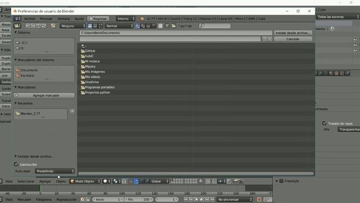Screen dimensions: 360x203
Task: Open Info editor type selector
Action: 17,19
